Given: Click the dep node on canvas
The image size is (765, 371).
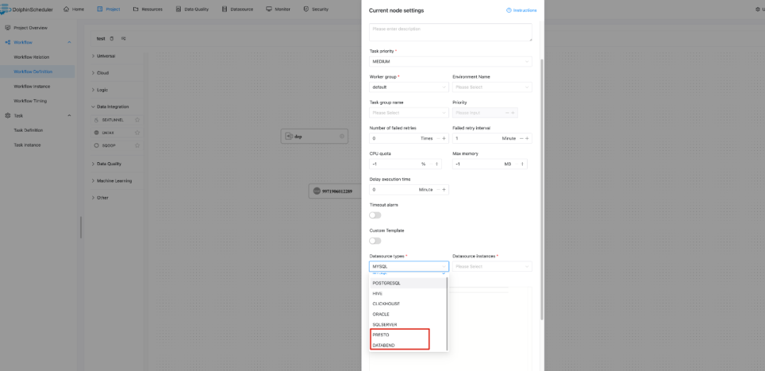Looking at the screenshot, I should click(314, 137).
